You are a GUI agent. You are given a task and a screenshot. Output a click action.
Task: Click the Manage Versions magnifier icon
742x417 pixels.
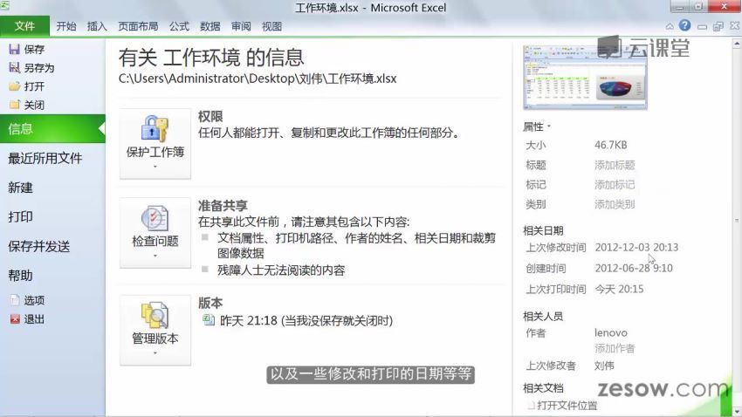click(x=155, y=315)
